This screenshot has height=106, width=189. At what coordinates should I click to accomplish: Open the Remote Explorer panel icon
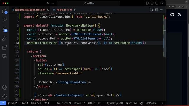click(5, 56)
